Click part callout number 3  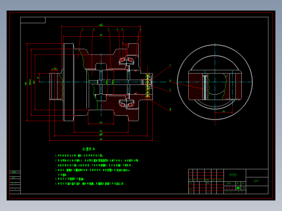point(108,29)
